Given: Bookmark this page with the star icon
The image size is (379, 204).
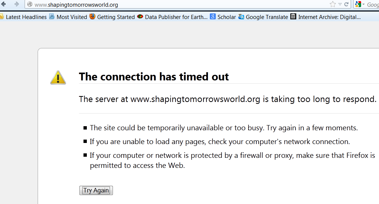Looking at the screenshot, I should (332, 4).
